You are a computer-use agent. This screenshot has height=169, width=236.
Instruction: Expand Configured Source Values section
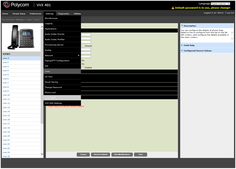(x=182, y=50)
